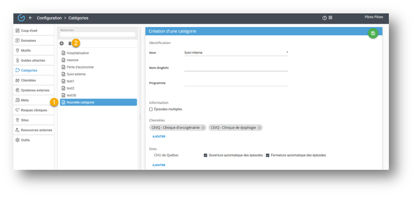Open Pilote Pilote user menu

click(374, 17)
